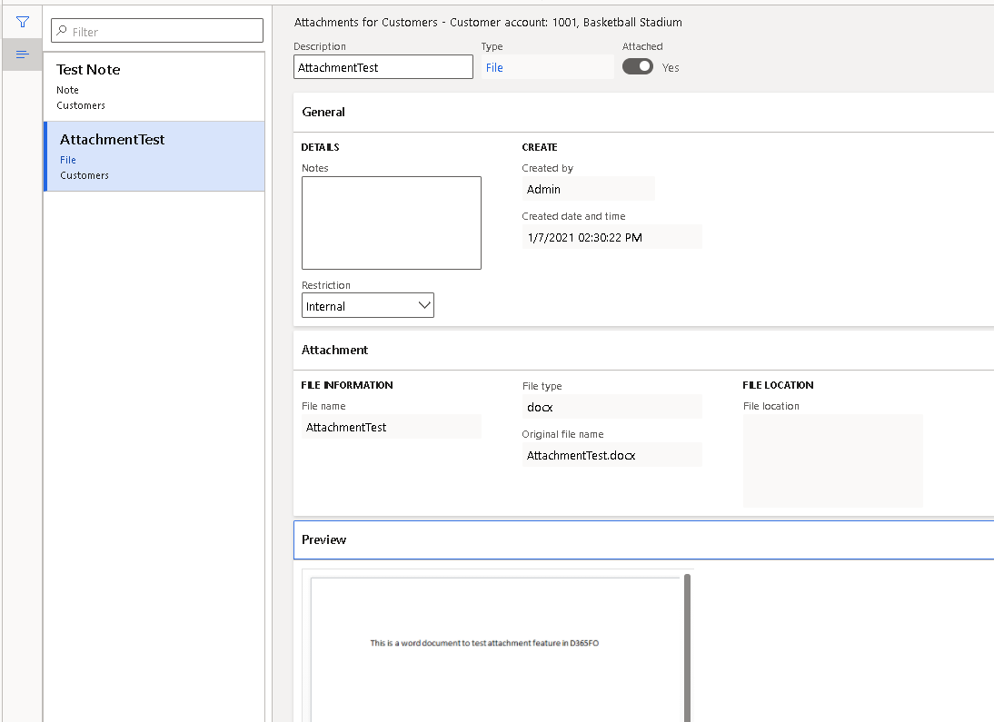Click the Description input field
This screenshot has height=722, width=994.
click(x=383, y=67)
